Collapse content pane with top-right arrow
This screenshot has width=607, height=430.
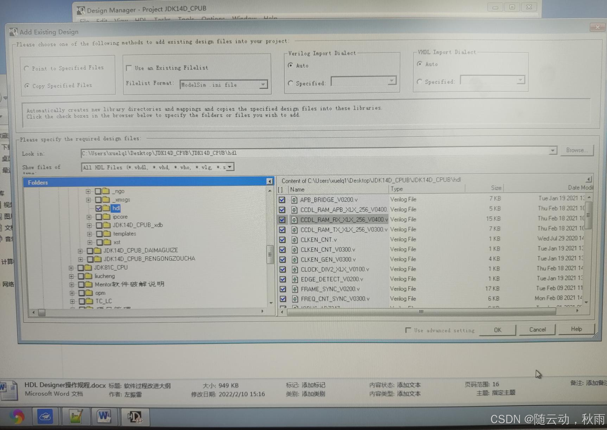pyautogui.click(x=589, y=179)
